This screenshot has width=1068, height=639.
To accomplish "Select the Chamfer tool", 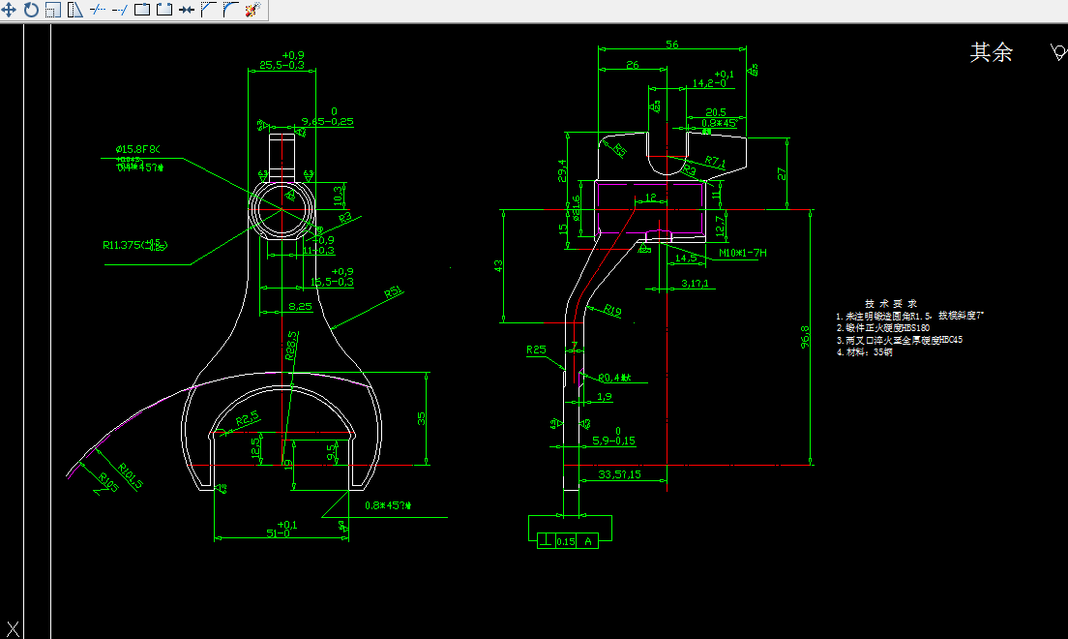I will 208,10.
